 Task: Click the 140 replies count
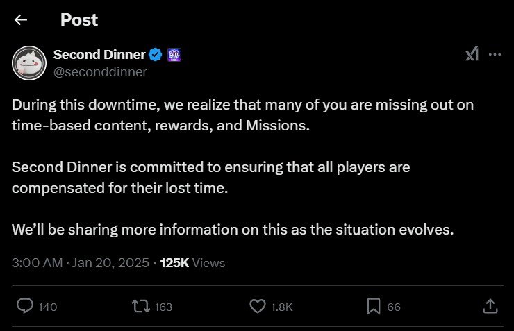(47, 307)
